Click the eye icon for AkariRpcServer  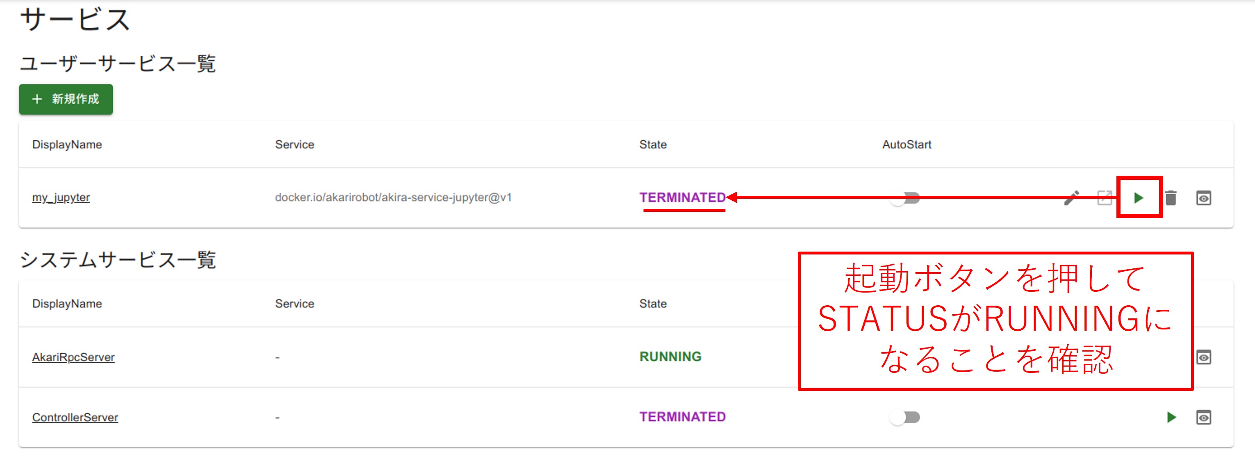point(1203,357)
